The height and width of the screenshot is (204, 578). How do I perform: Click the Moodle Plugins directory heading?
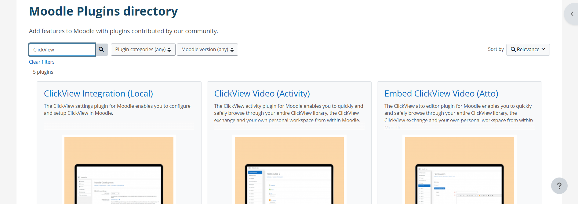(x=104, y=12)
